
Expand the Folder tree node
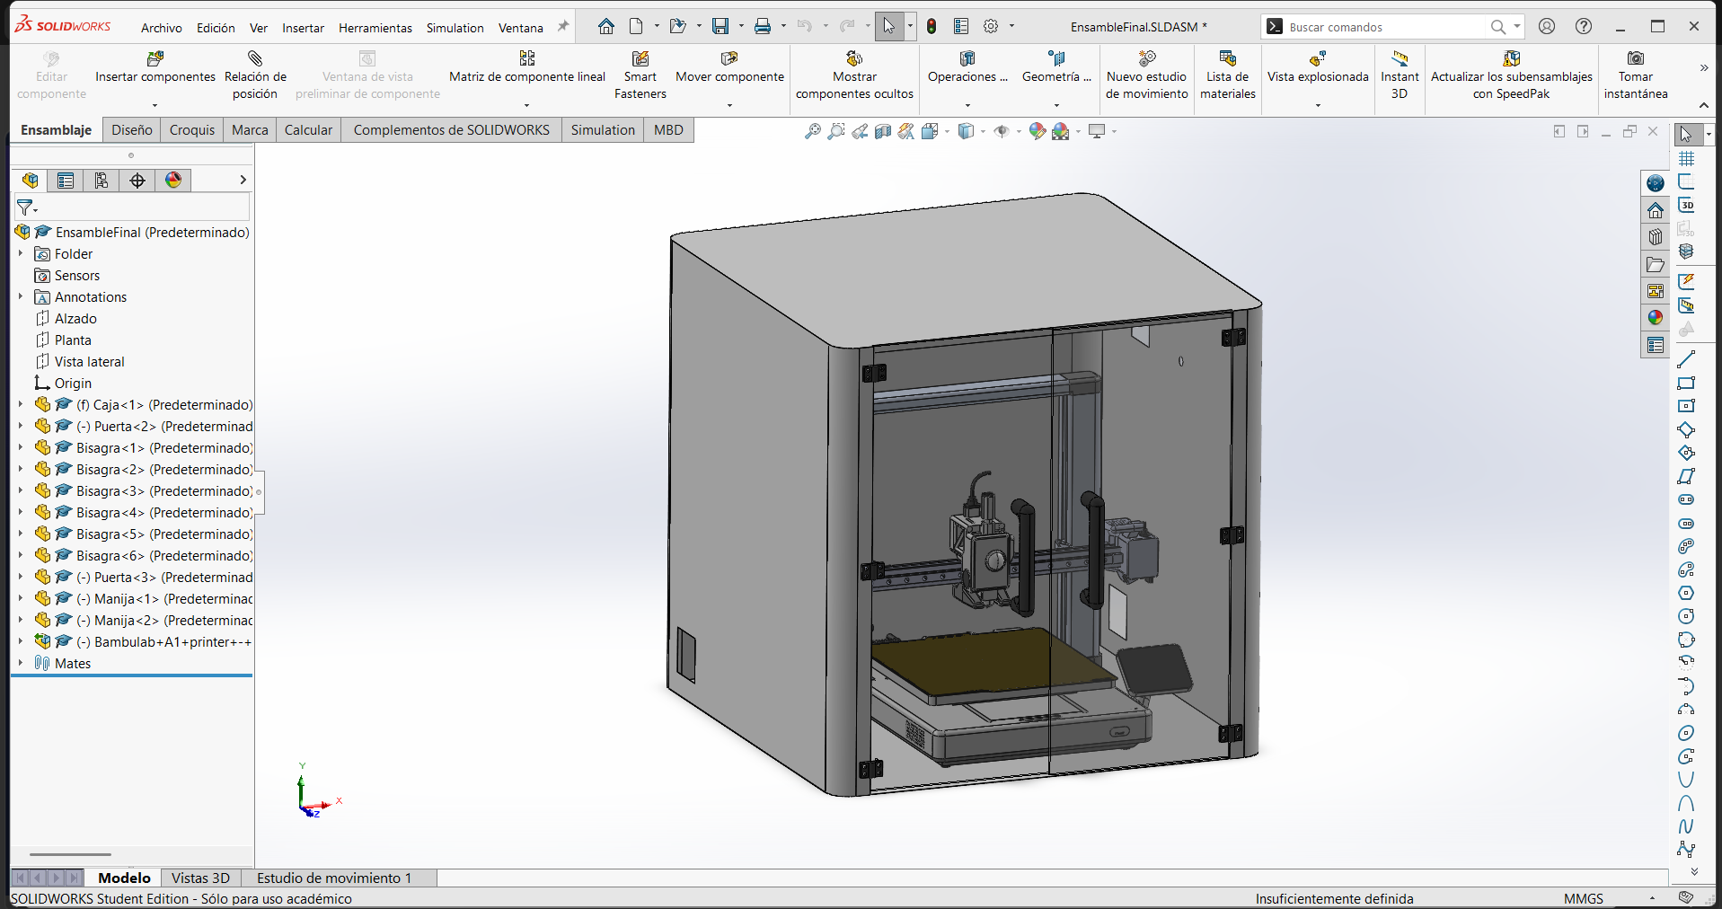[21, 253]
